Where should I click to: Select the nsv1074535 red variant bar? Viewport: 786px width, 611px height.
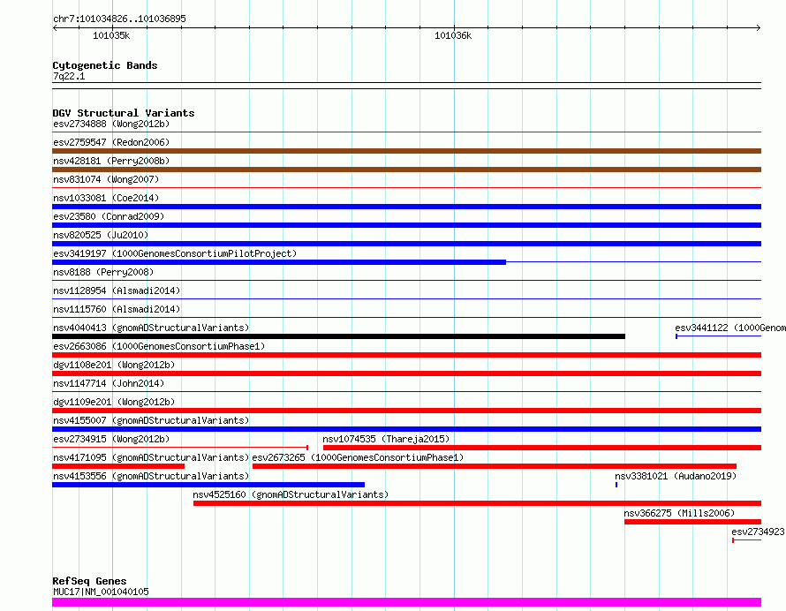tap(542, 448)
